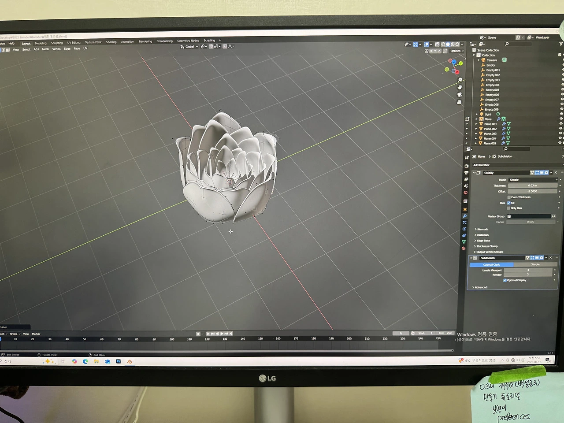Open the View Layer properties tab icon
Screen dimensions: 564x423
tap(466, 179)
